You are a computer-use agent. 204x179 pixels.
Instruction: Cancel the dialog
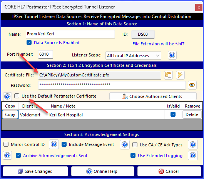[x=169, y=171]
